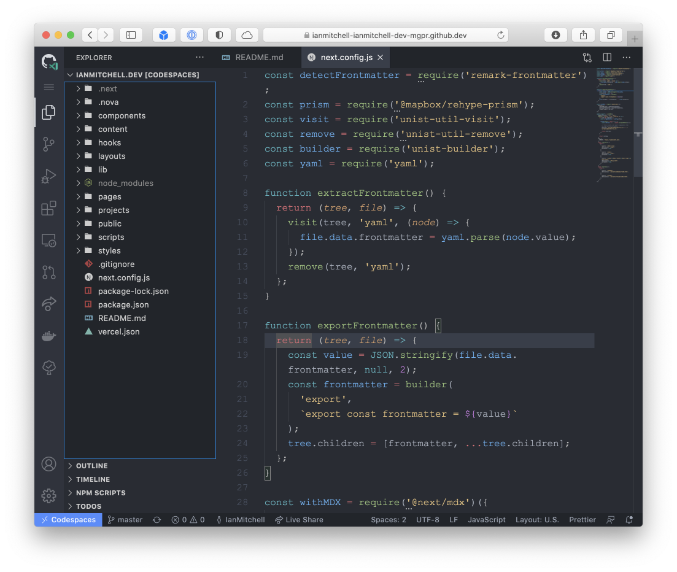Expand the NPM SCRIPTS section
The width and height of the screenshot is (677, 572).
[100, 493]
